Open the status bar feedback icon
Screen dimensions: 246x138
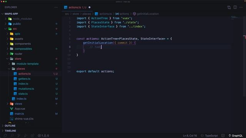coord(223,136)
